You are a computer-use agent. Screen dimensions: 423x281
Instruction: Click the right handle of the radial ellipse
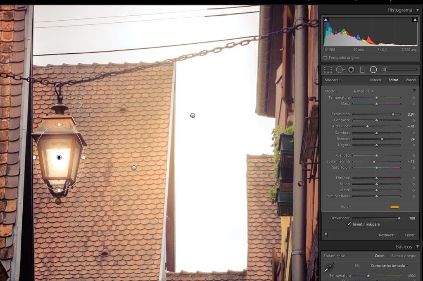point(83,157)
